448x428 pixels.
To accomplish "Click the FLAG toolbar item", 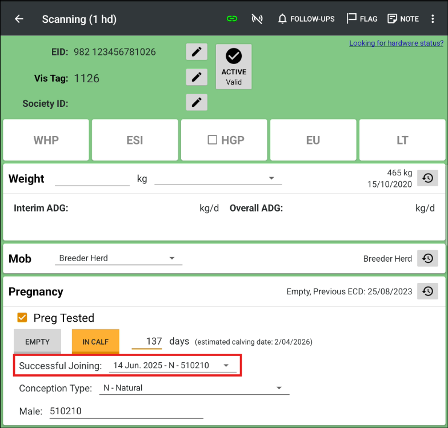I will point(362,19).
